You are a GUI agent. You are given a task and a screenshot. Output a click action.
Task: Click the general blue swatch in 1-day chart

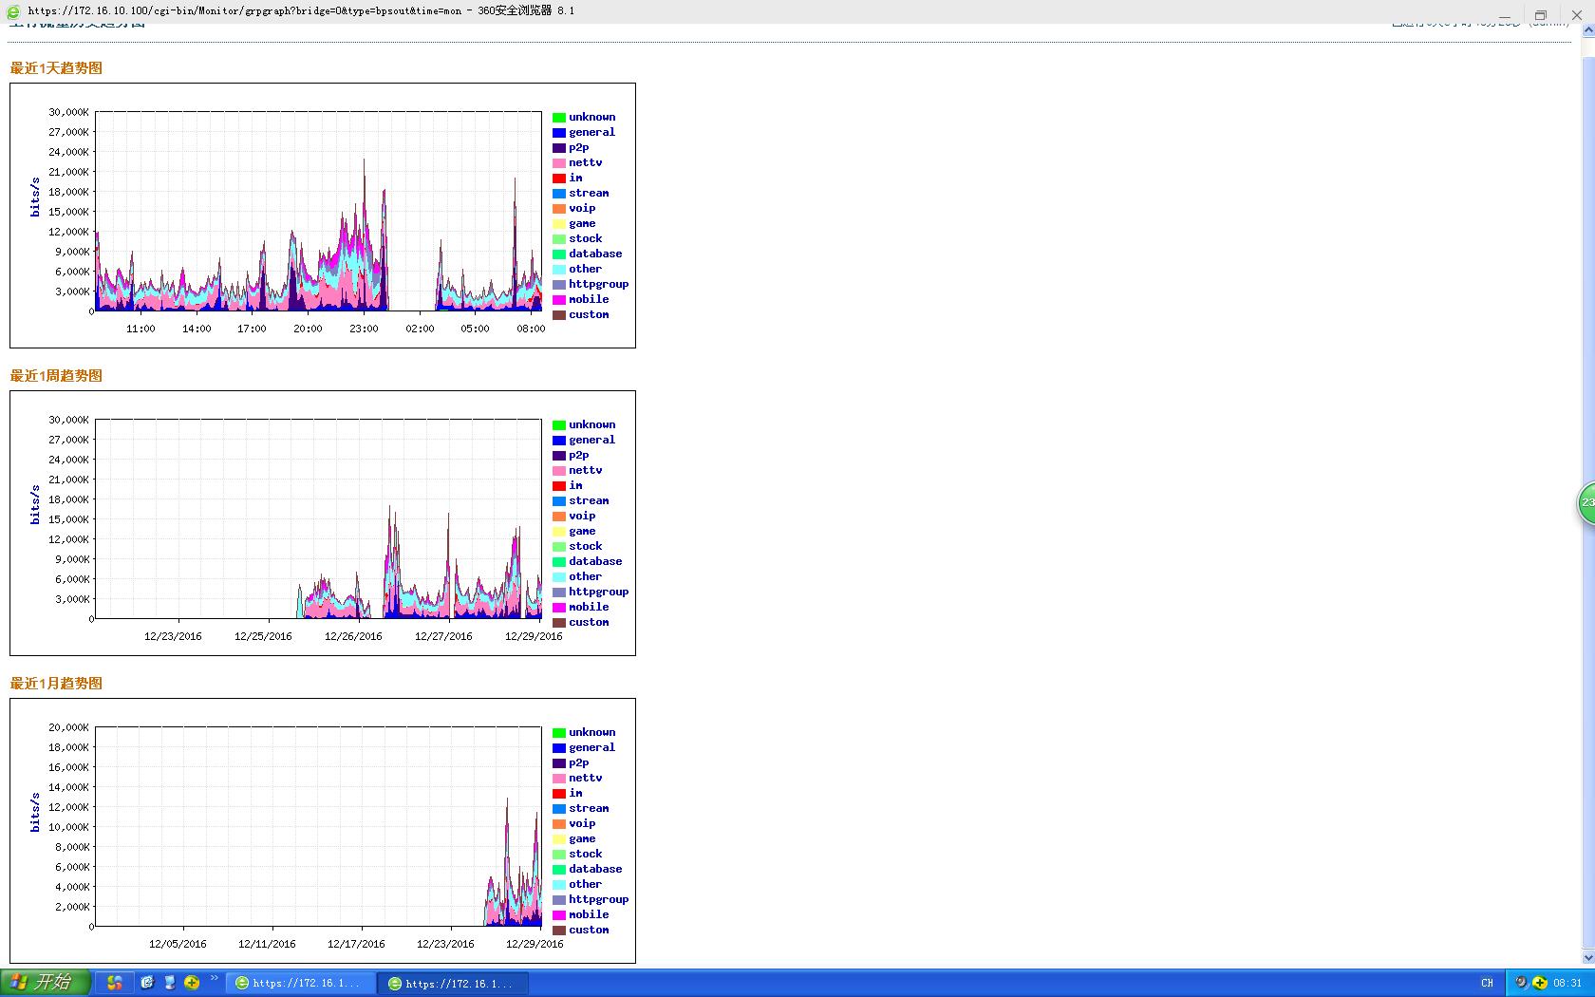[x=559, y=133]
